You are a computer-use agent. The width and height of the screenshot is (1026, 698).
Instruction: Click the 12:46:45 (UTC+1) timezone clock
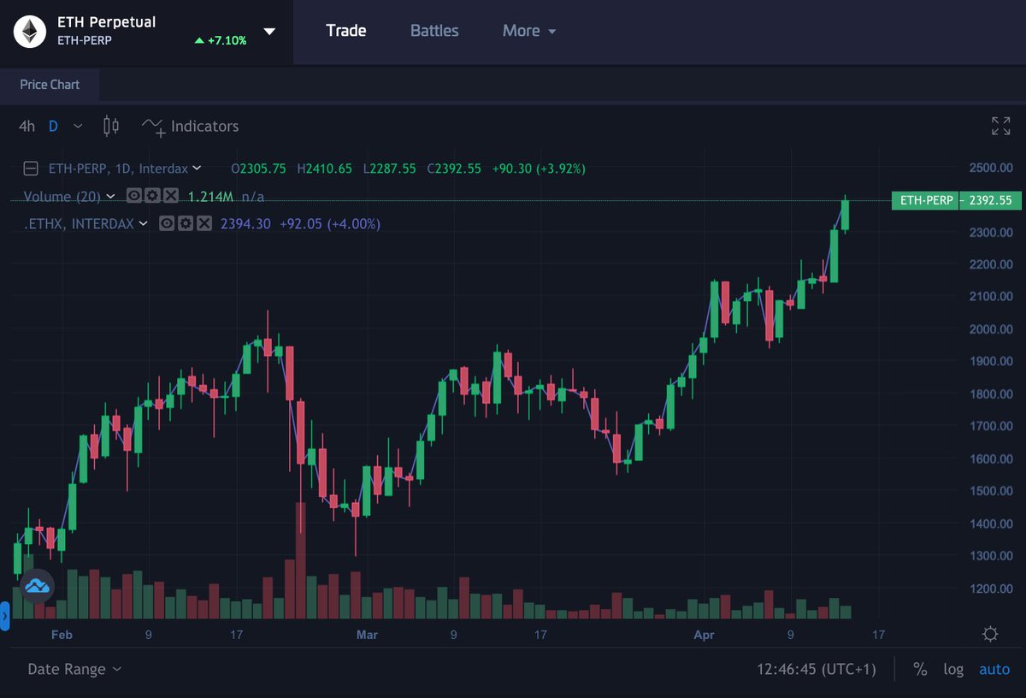(817, 670)
